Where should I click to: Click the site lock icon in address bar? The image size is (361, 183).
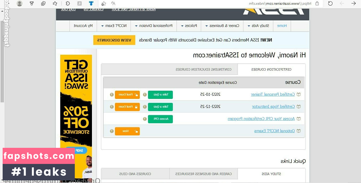317,3
